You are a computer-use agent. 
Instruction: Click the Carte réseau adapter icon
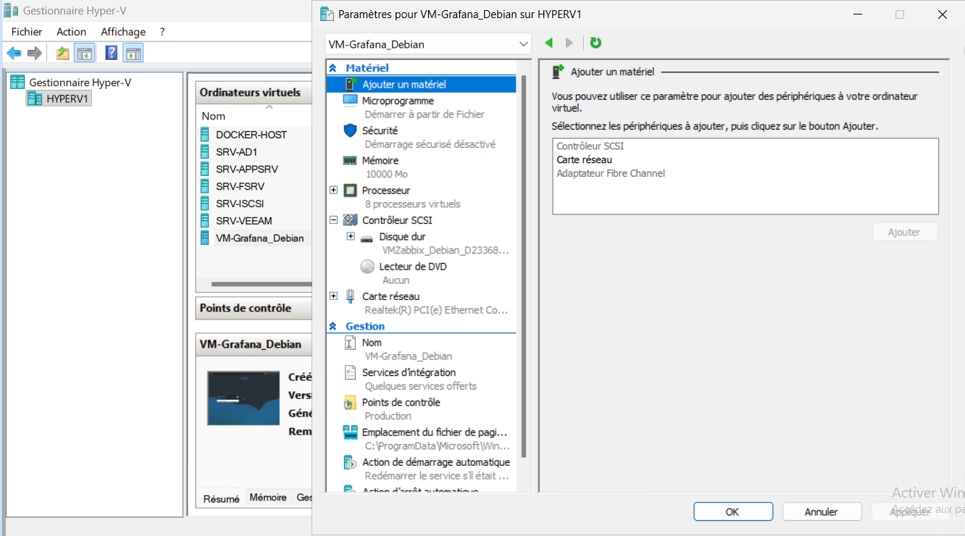[350, 296]
